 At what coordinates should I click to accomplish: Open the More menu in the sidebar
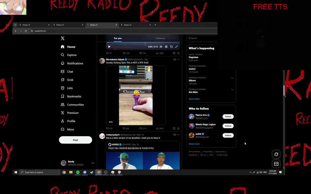(x=67, y=129)
